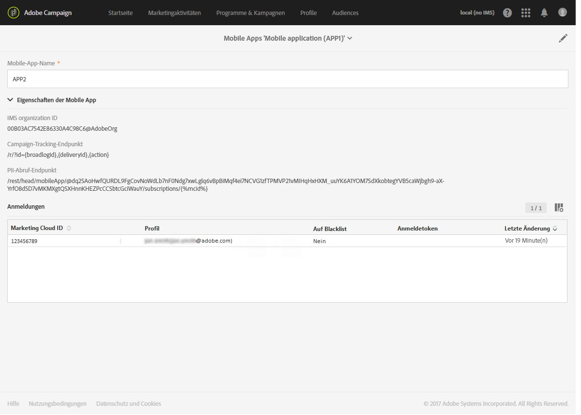Click the local (no IMS) label

tap(477, 13)
